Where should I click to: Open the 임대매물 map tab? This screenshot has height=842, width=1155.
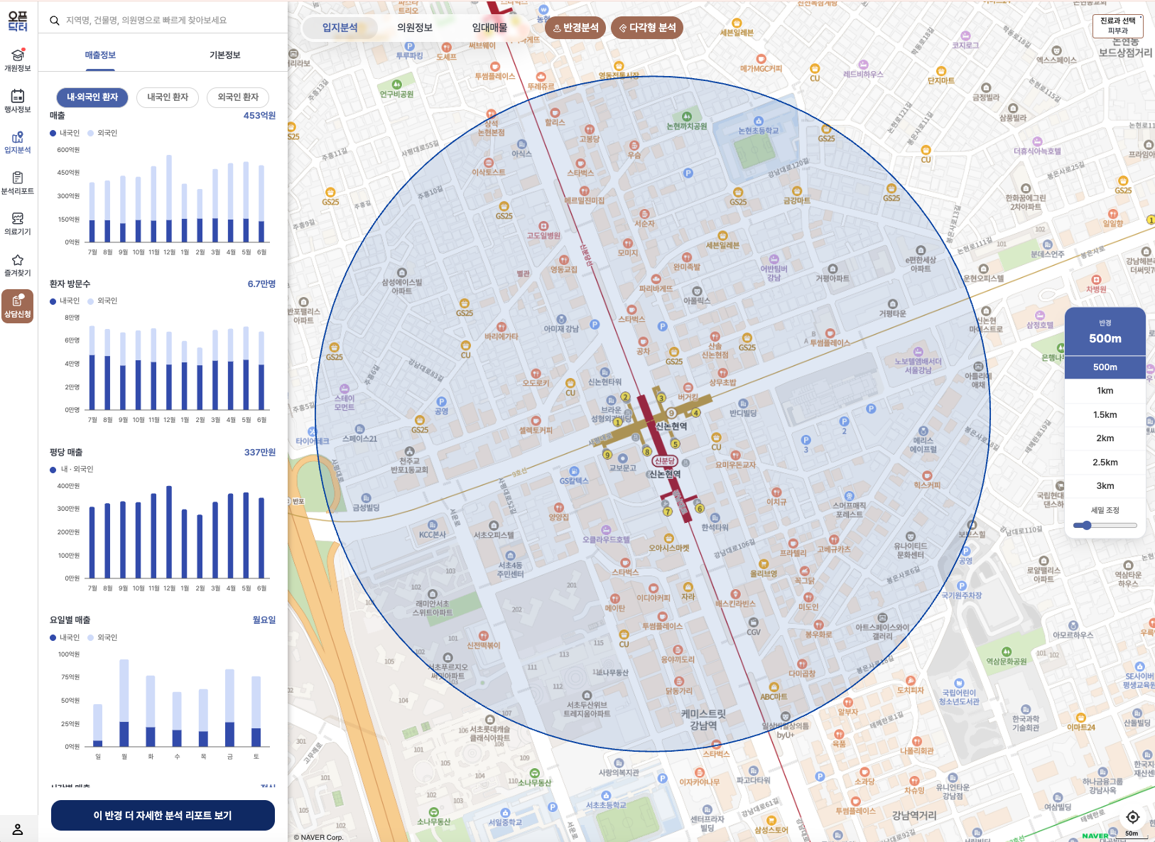[490, 28]
